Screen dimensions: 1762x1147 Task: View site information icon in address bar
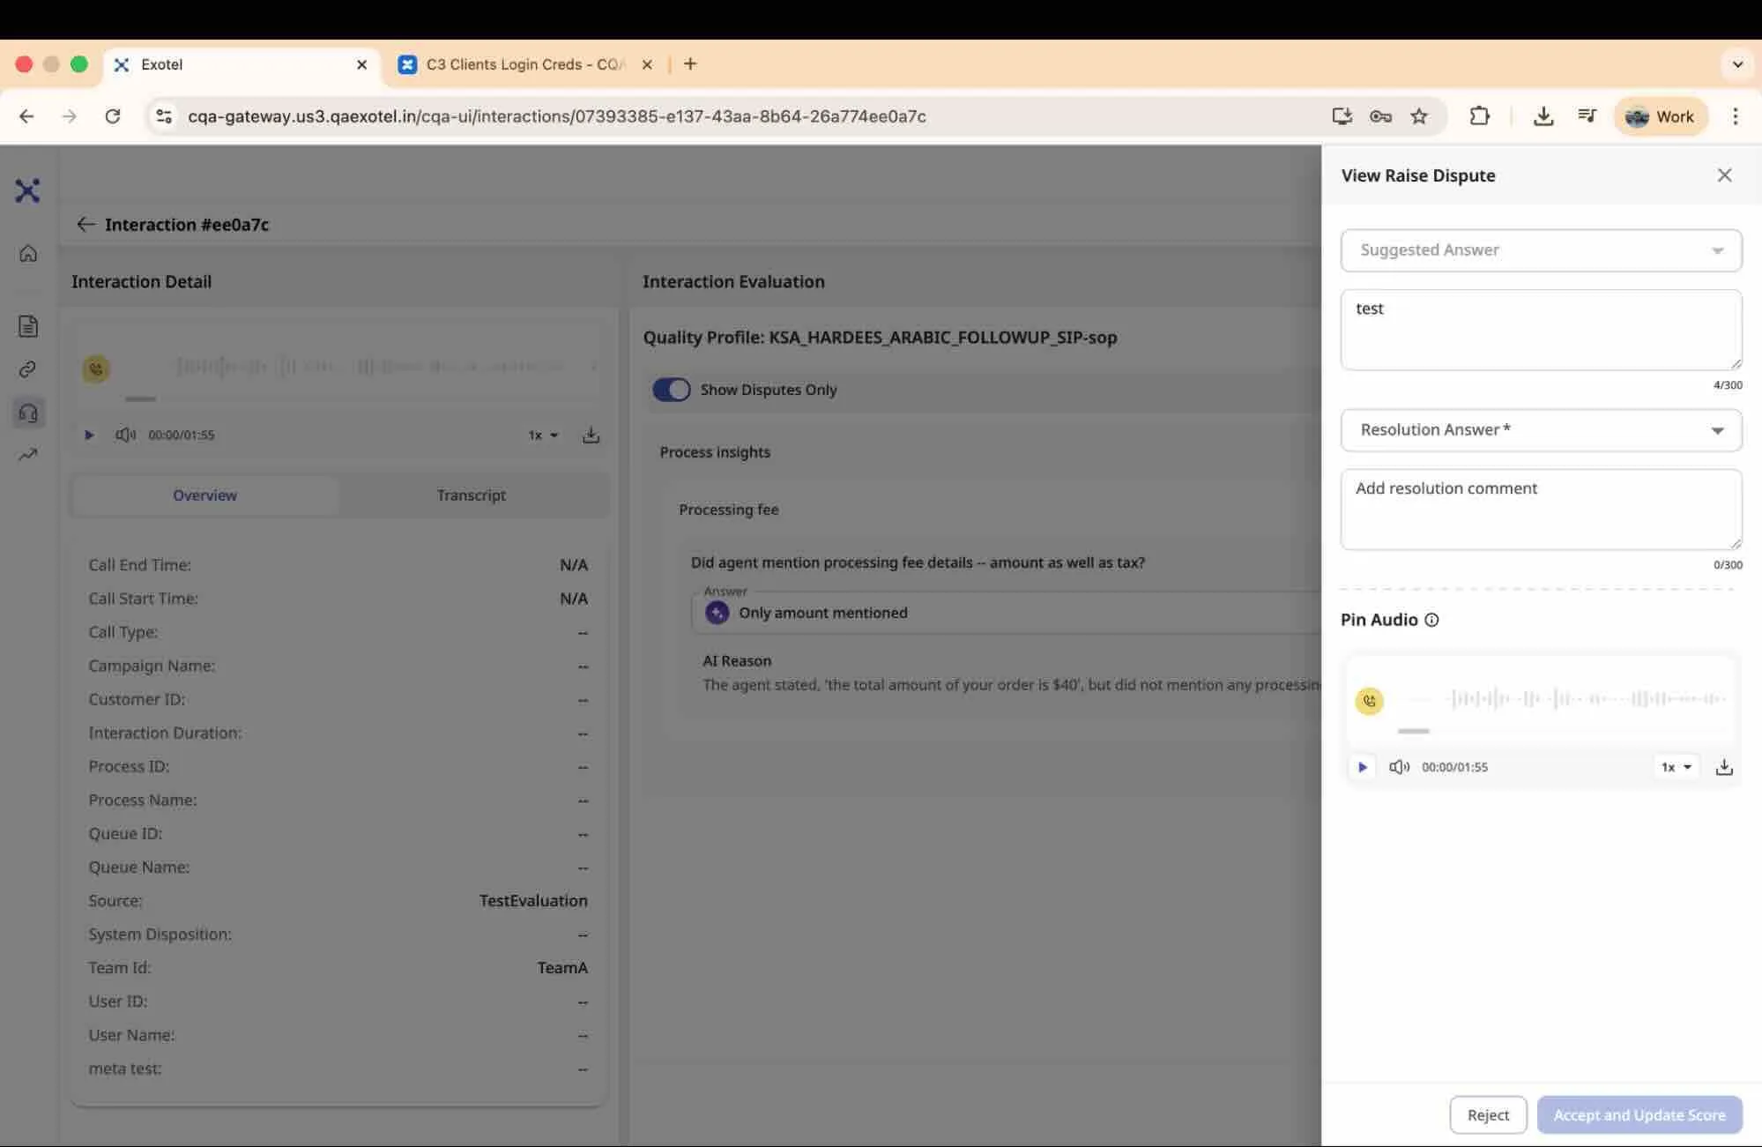pyautogui.click(x=163, y=116)
